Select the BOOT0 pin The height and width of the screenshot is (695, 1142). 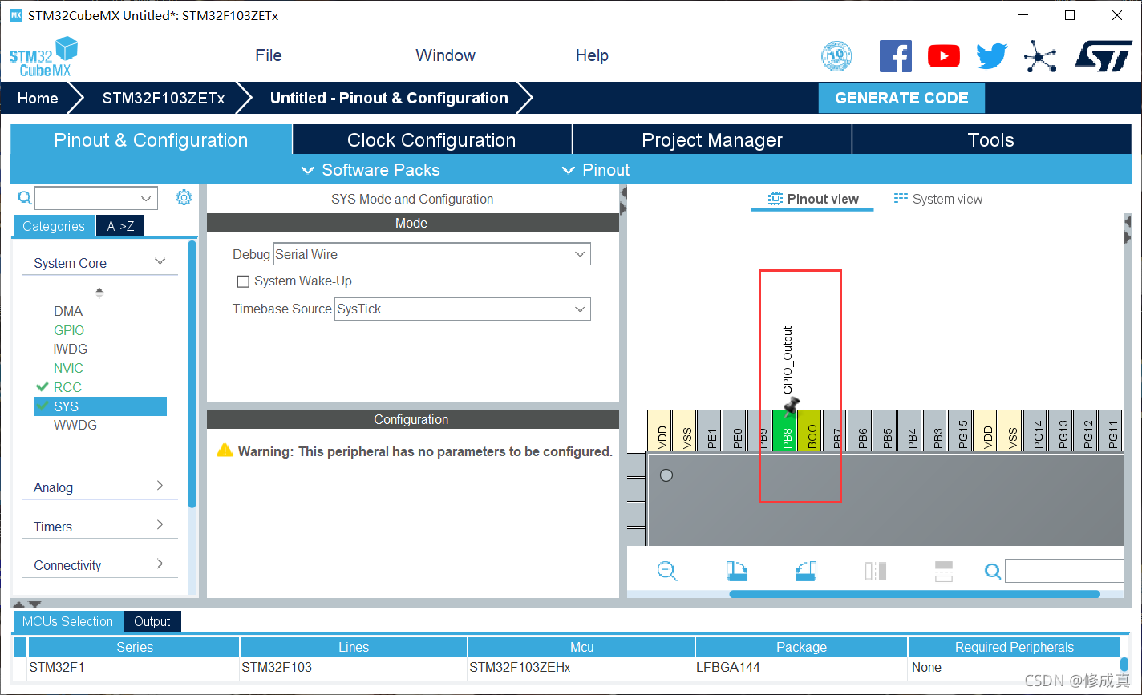[x=809, y=430]
